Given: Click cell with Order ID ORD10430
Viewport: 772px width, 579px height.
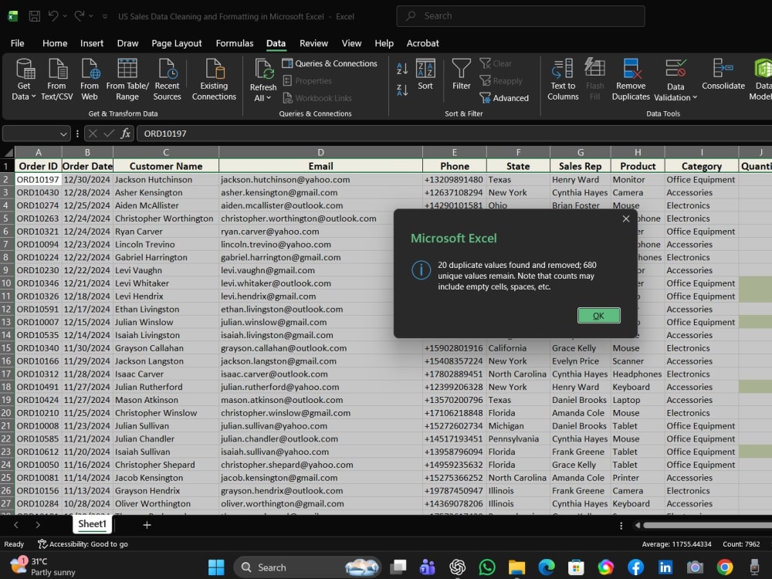Looking at the screenshot, I should tap(38, 192).
